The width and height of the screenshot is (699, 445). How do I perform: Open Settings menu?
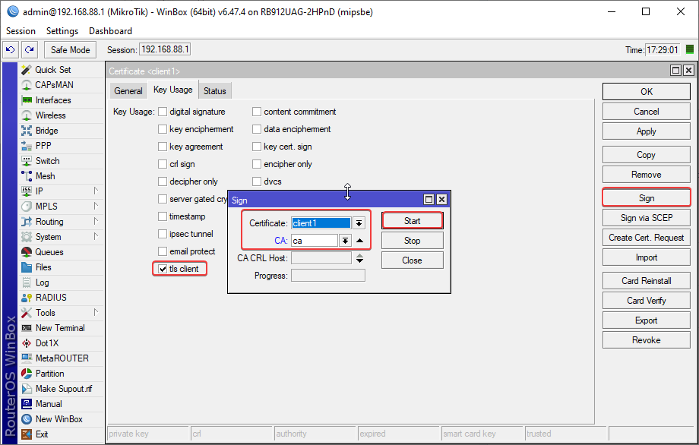pos(62,31)
